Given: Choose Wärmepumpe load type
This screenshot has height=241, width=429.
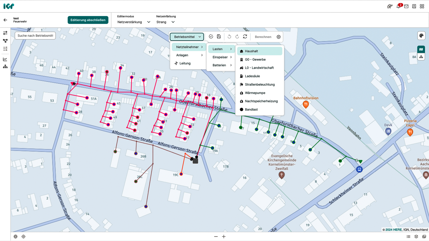Looking at the screenshot, I should coord(255,93).
